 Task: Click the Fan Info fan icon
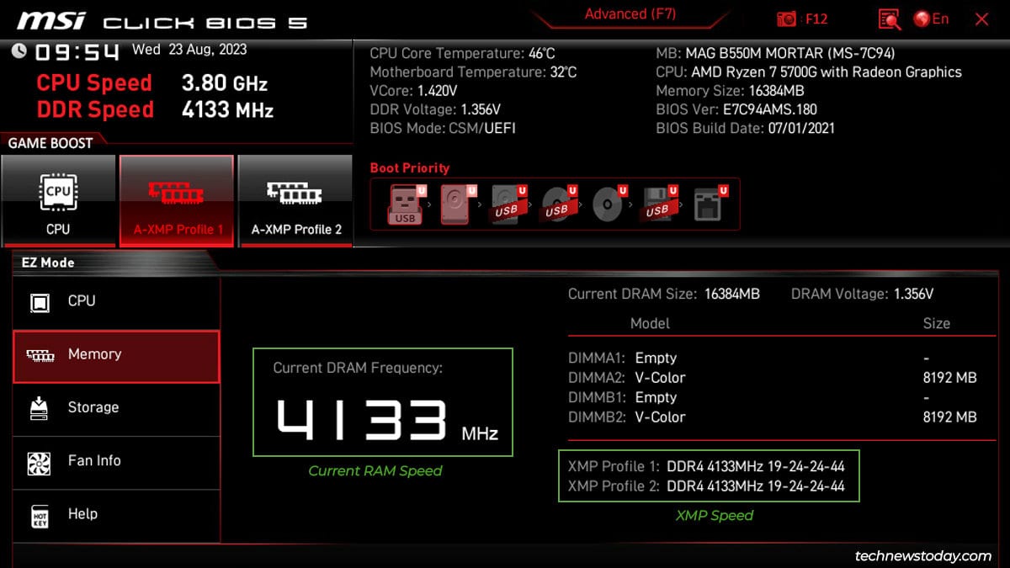coord(40,462)
